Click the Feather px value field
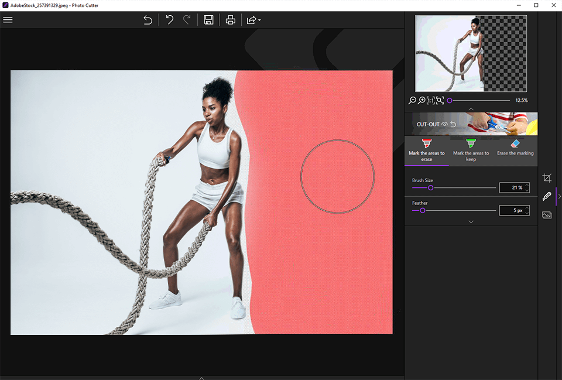This screenshot has width=562, height=380. pos(511,210)
